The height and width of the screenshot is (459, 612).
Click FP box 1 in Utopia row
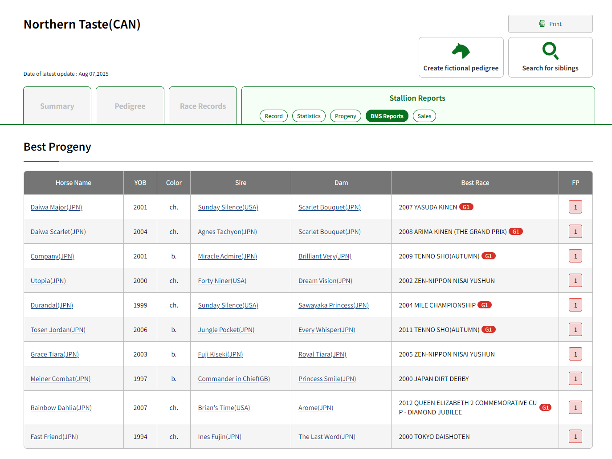click(x=575, y=281)
